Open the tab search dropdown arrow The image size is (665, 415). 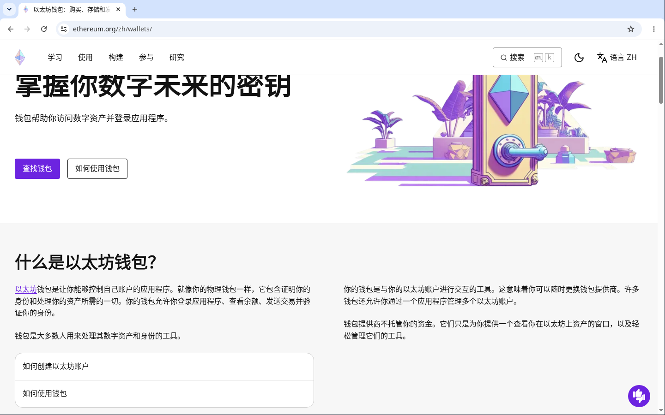(x=9, y=9)
